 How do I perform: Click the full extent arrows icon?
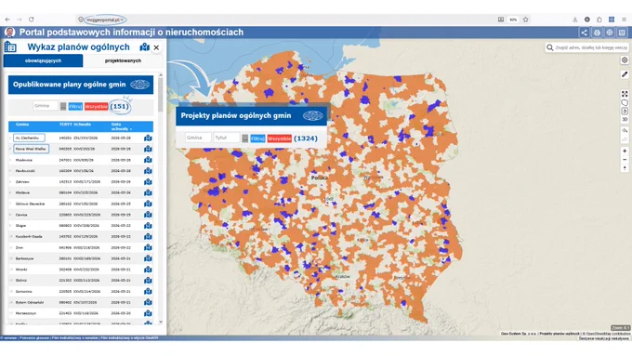point(625,94)
